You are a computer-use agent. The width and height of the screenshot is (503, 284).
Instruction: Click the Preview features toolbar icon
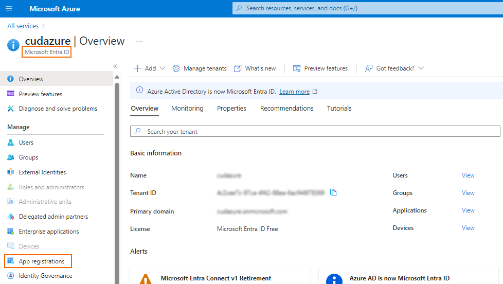coord(297,68)
